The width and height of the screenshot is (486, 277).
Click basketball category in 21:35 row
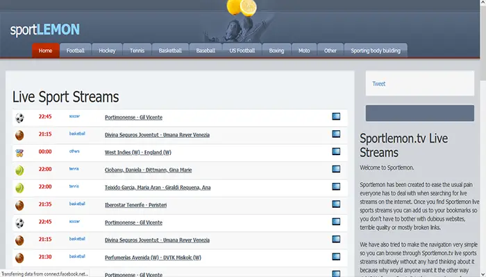[77, 204]
